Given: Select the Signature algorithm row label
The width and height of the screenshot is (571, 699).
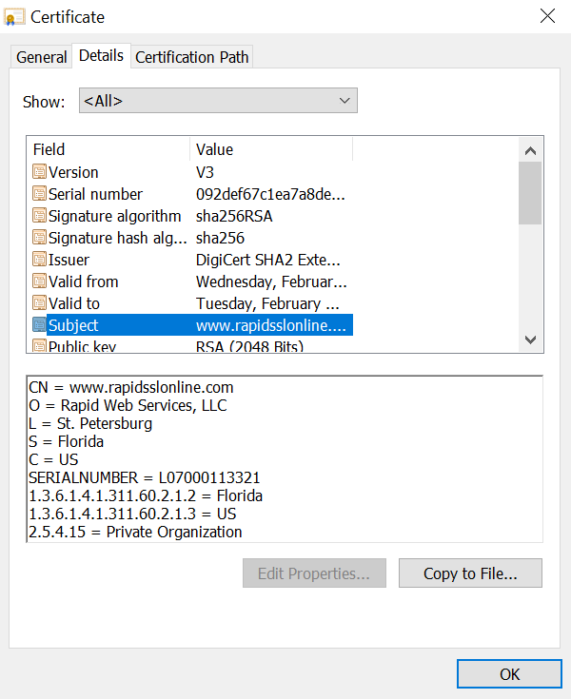Looking at the screenshot, I should (114, 216).
